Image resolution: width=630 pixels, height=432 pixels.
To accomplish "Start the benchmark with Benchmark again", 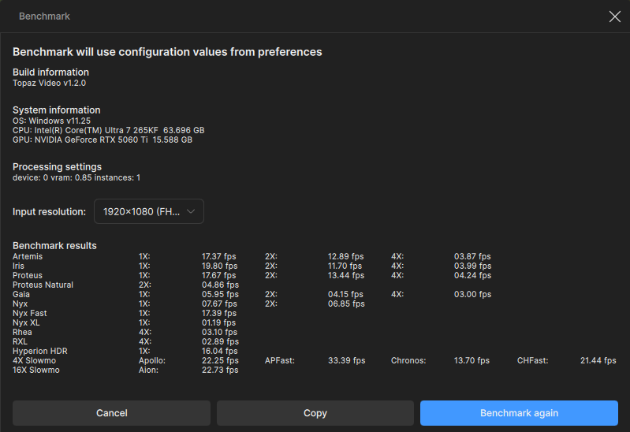I will coord(519,413).
